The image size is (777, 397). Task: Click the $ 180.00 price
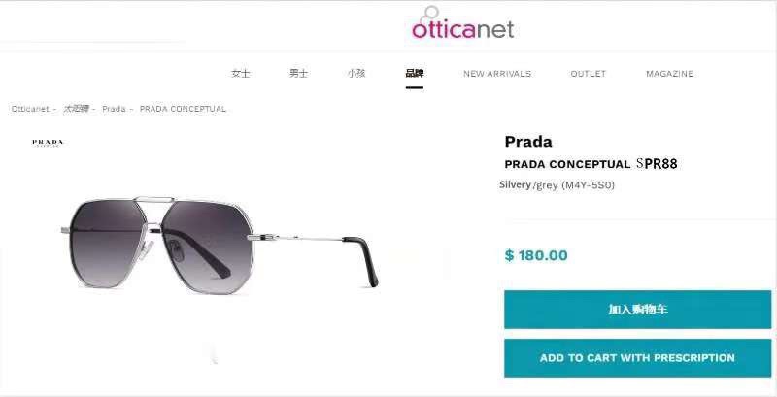(536, 255)
